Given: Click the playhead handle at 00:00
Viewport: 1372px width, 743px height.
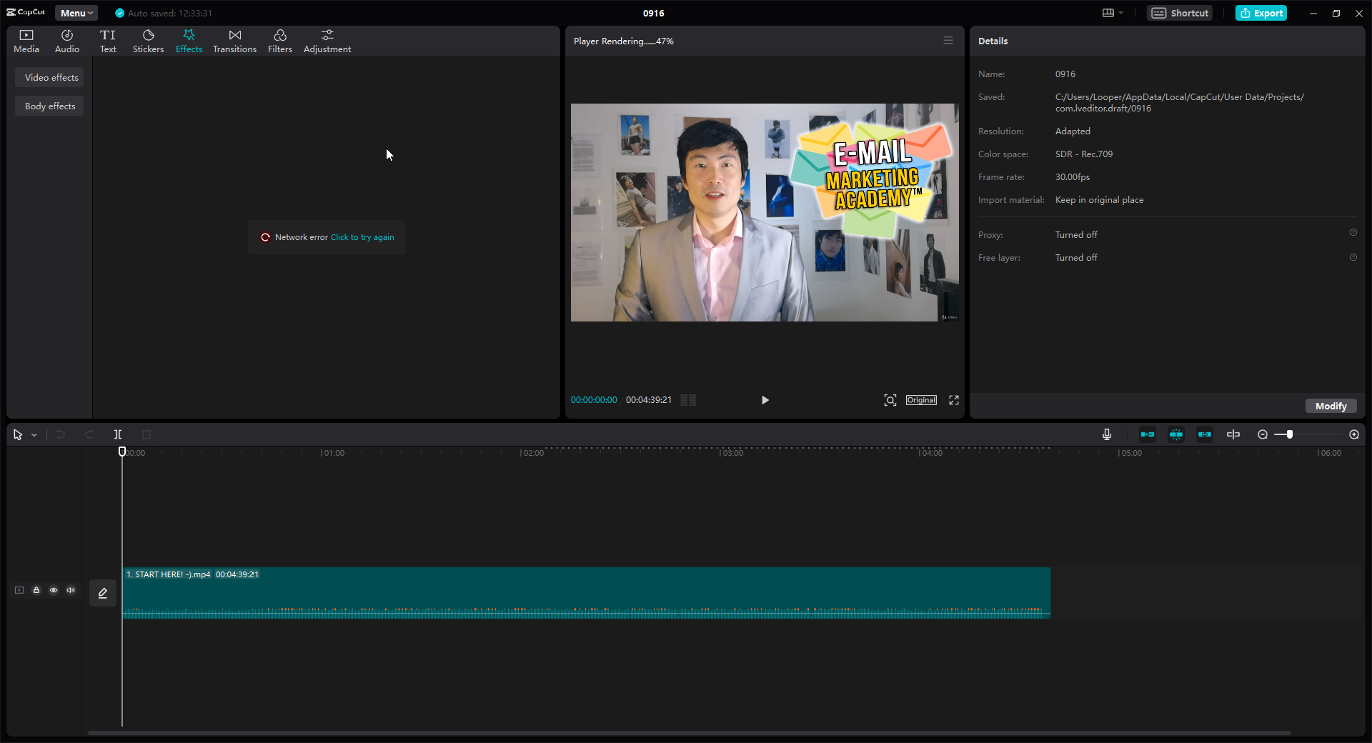Looking at the screenshot, I should (x=122, y=452).
